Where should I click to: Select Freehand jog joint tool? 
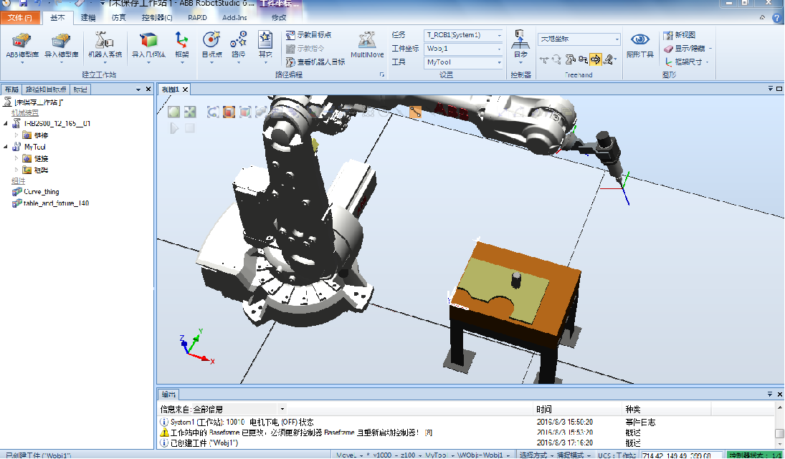[570, 60]
